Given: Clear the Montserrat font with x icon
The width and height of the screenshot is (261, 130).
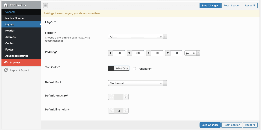Looking at the screenshot, I should click(161, 83).
